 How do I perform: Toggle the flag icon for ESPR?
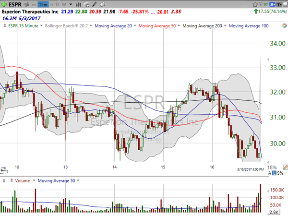261,4
